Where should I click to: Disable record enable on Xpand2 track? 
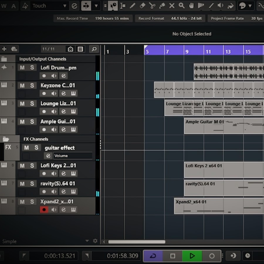point(44,210)
